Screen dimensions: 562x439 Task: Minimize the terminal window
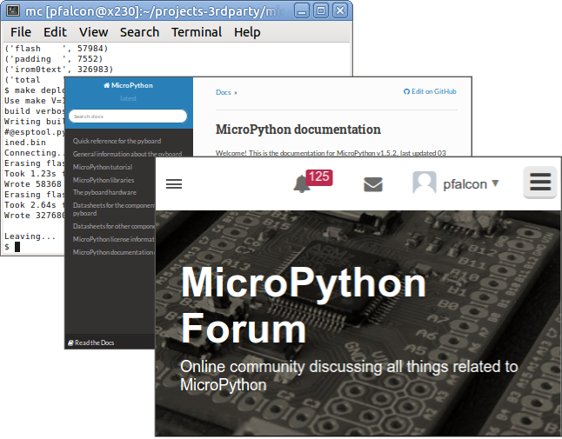302,11
